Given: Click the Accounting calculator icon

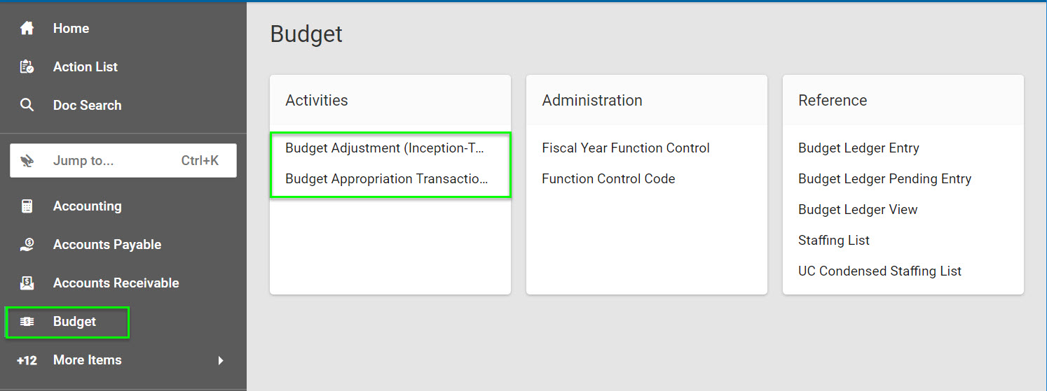Looking at the screenshot, I should (27, 206).
